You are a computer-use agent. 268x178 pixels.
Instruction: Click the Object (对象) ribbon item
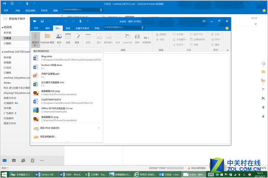[194, 45]
